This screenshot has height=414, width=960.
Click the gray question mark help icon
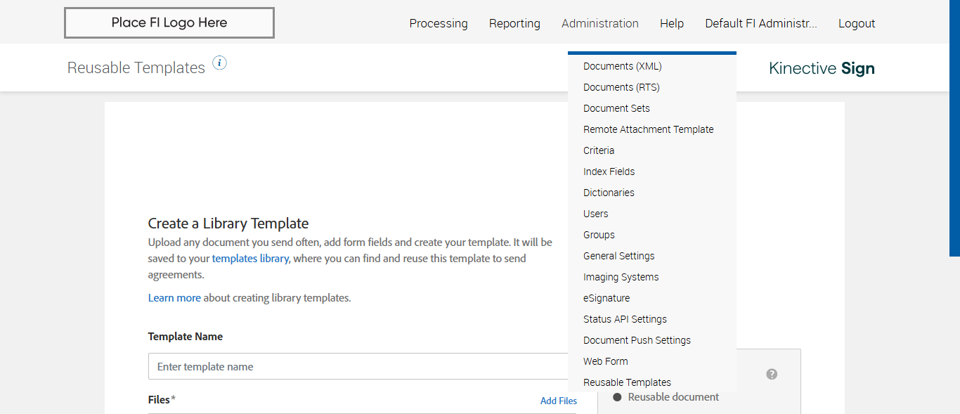coord(772,374)
